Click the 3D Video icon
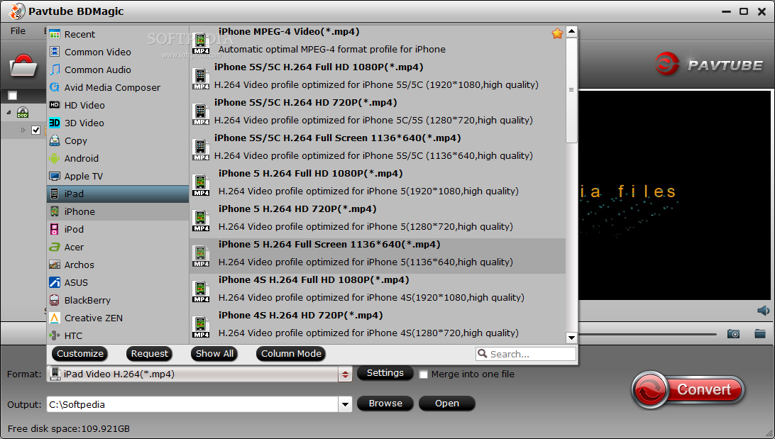 [x=55, y=123]
